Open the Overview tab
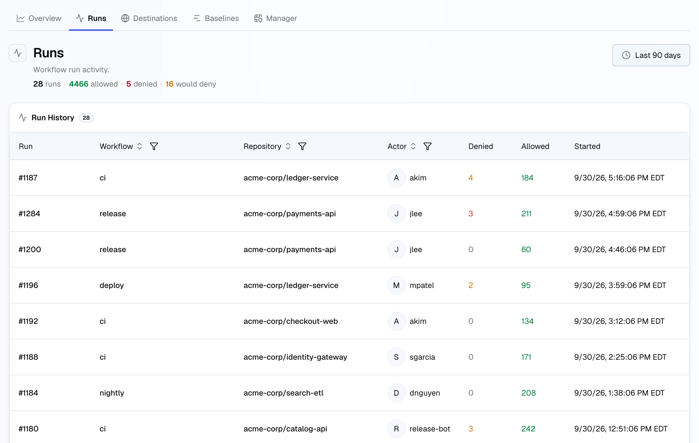Image resolution: width=699 pixels, height=443 pixels. pyautogui.click(x=39, y=18)
